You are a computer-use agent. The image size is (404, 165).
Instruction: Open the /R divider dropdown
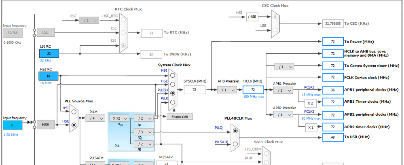(x=144, y=144)
